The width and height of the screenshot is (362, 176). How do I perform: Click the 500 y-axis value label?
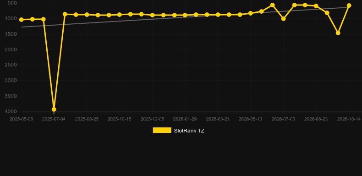tap(12, 3)
